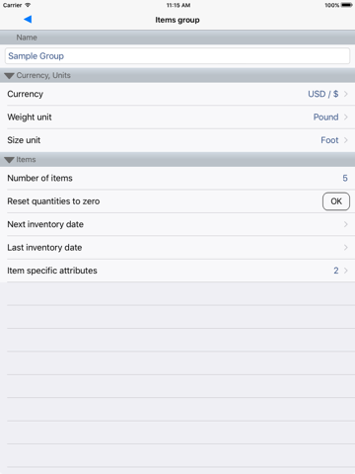The height and width of the screenshot is (474, 355).
Task: Tap the chevron next to Last inventory date
Action: pyautogui.click(x=346, y=248)
